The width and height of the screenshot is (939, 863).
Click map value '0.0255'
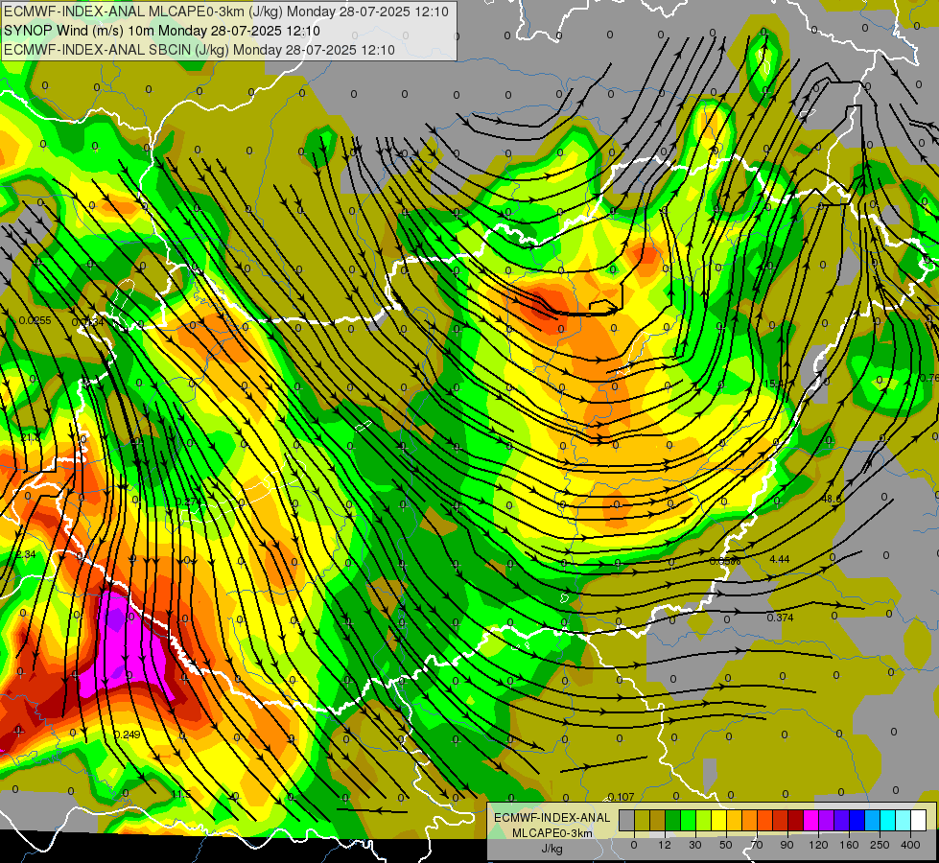coord(35,320)
